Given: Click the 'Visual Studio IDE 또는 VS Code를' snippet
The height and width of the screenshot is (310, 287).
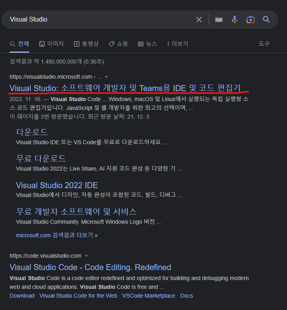Looking at the screenshot, I should [92, 142].
